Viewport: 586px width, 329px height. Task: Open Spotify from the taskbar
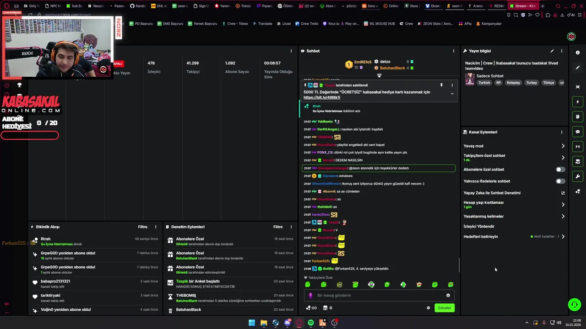(311, 323)
